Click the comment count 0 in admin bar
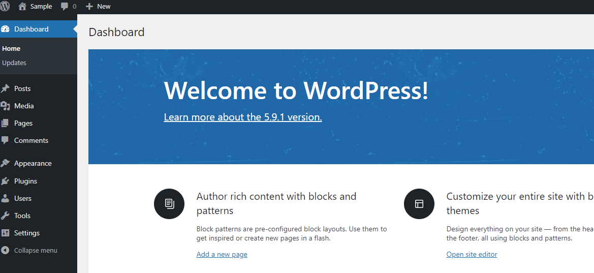594x273 pixels. tap(74, 7)
